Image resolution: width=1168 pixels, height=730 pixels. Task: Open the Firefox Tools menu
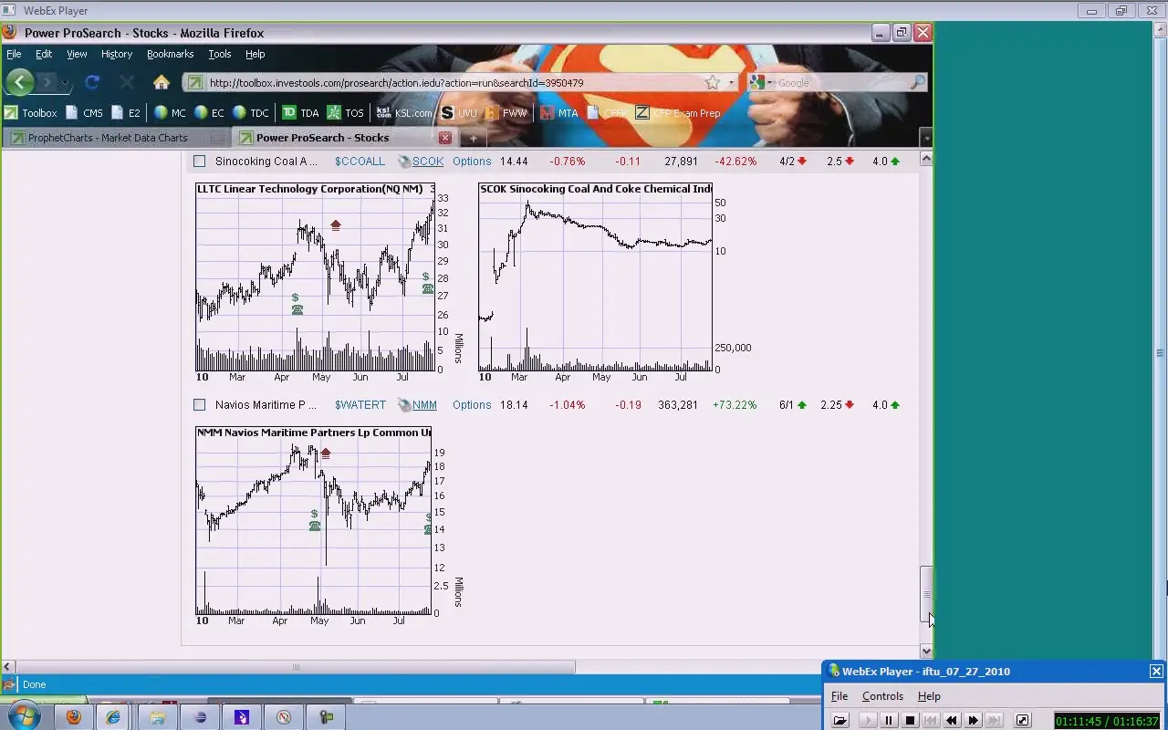pos(220,54)
